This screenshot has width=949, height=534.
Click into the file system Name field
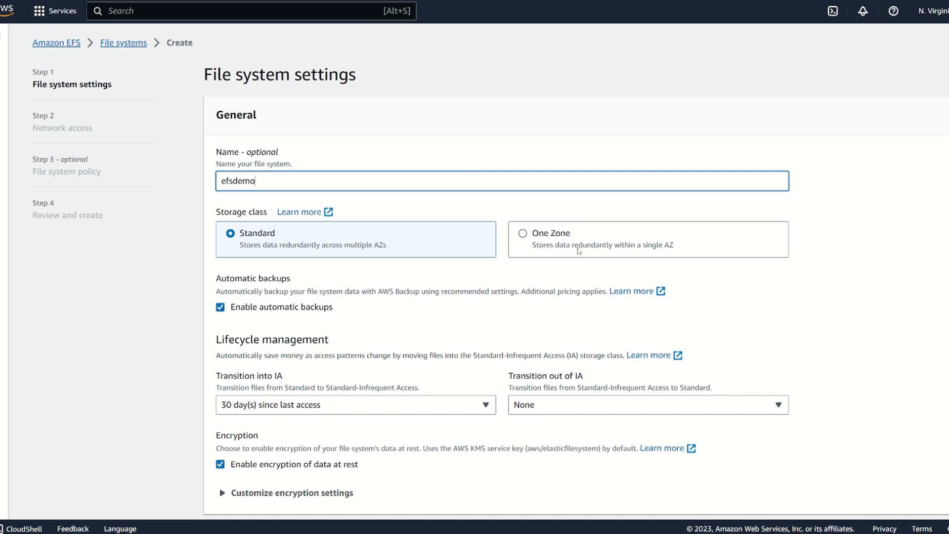point(502,181)
